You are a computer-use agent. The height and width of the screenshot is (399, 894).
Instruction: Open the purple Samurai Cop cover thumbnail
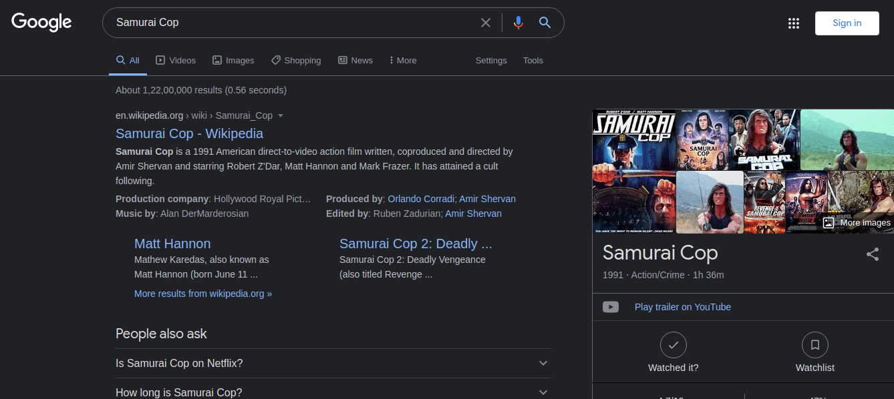click(x=702, y=139)
